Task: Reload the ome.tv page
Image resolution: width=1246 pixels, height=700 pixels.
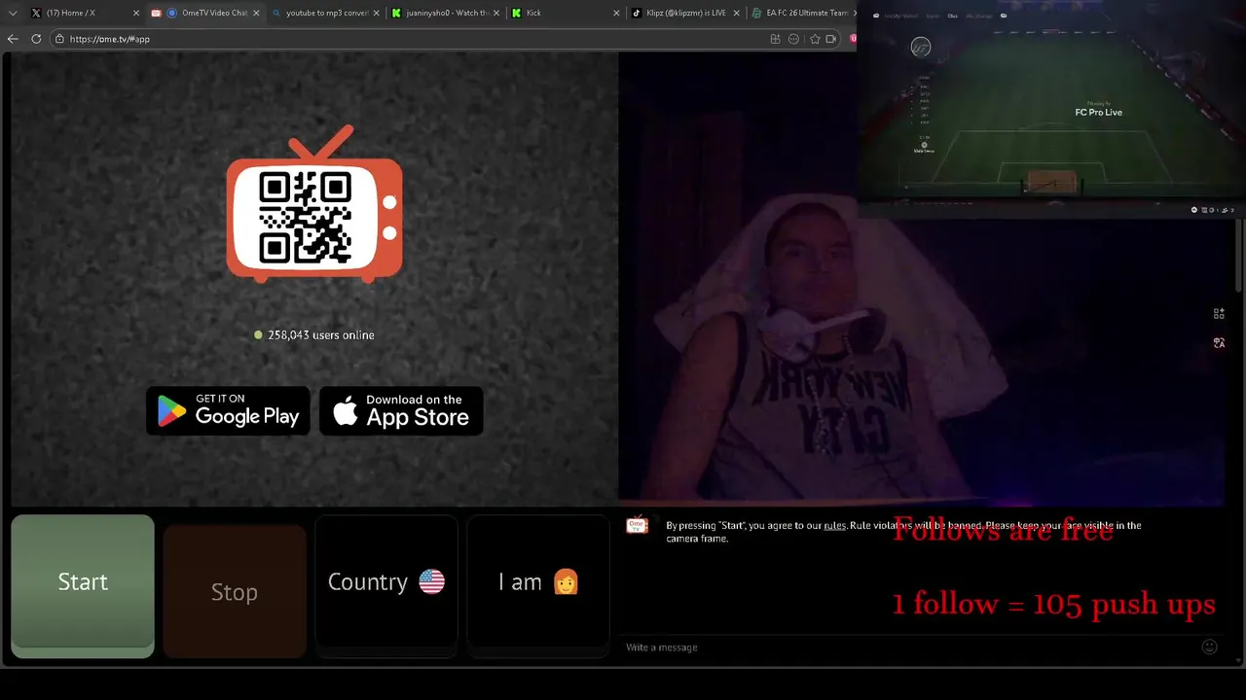Action: 36,39
